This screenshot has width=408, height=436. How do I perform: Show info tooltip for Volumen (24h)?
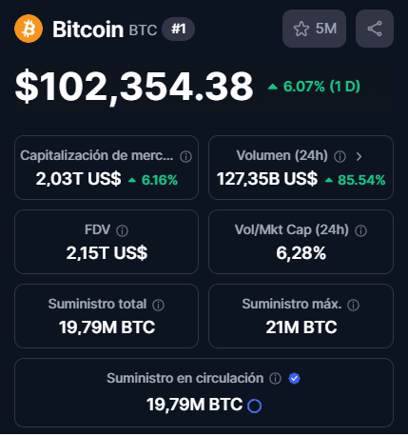coord(340,156)
